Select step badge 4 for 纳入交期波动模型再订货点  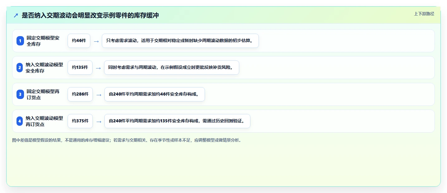[x=20, y=121]
